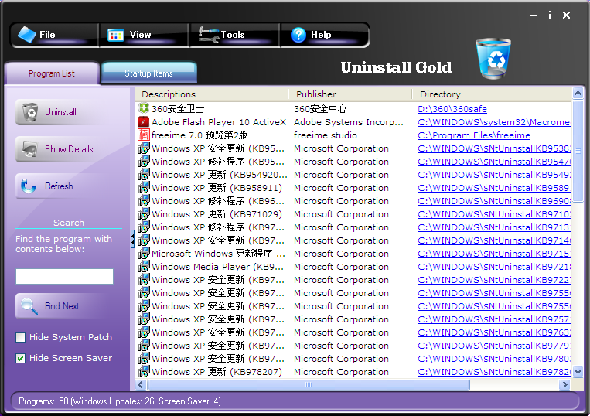Click the trash icon on Uninstall button
The height and width of the screenshot is (416, 590).
30,112
